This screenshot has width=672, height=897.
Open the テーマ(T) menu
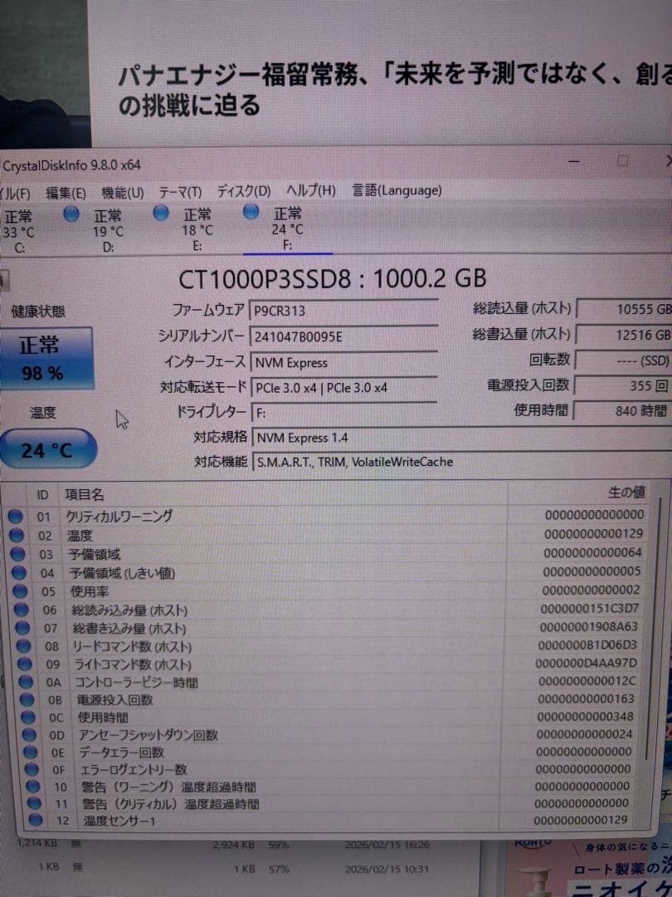[x=180, y=192]
